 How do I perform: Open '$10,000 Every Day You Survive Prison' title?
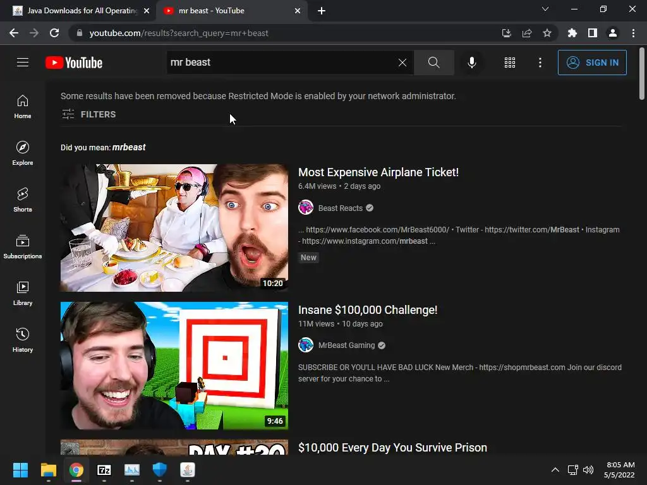click(392, 448)
